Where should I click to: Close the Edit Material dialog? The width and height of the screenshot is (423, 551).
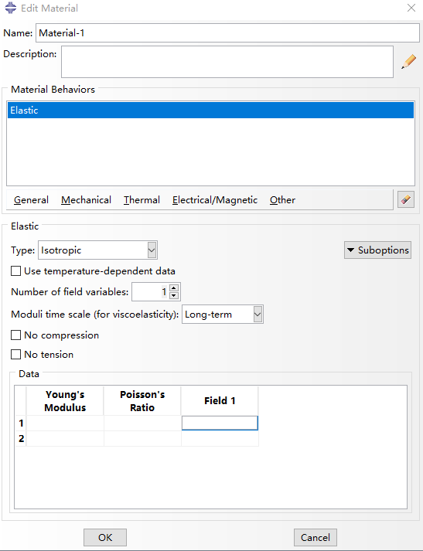coord(411,8)
